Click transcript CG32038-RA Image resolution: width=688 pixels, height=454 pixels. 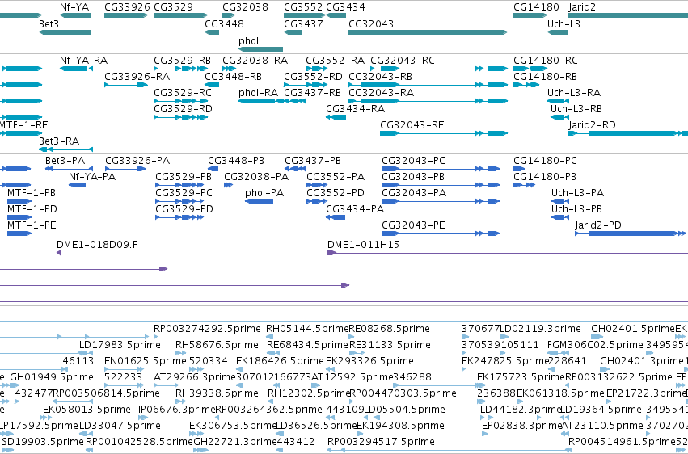coord(255,60)
